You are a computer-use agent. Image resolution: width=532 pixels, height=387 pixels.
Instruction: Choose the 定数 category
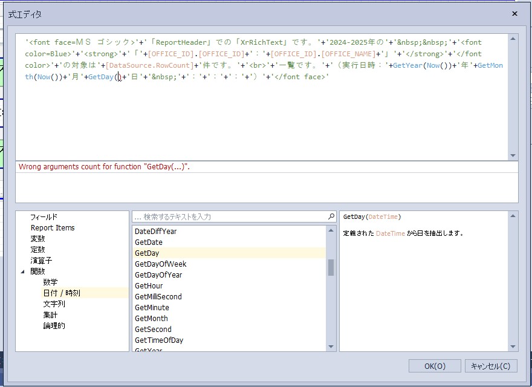point(37,250)
